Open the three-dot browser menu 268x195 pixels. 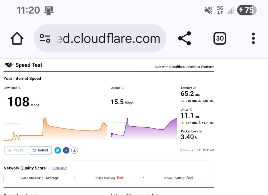click(253, 38)
